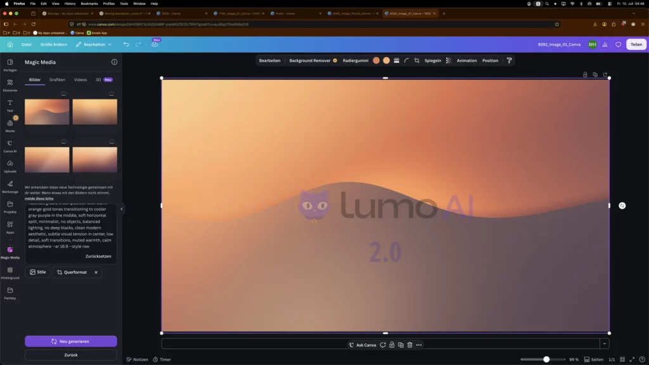649x365 pixels.
Task: Open options for first generated image
Action: (x=63, y=95)
